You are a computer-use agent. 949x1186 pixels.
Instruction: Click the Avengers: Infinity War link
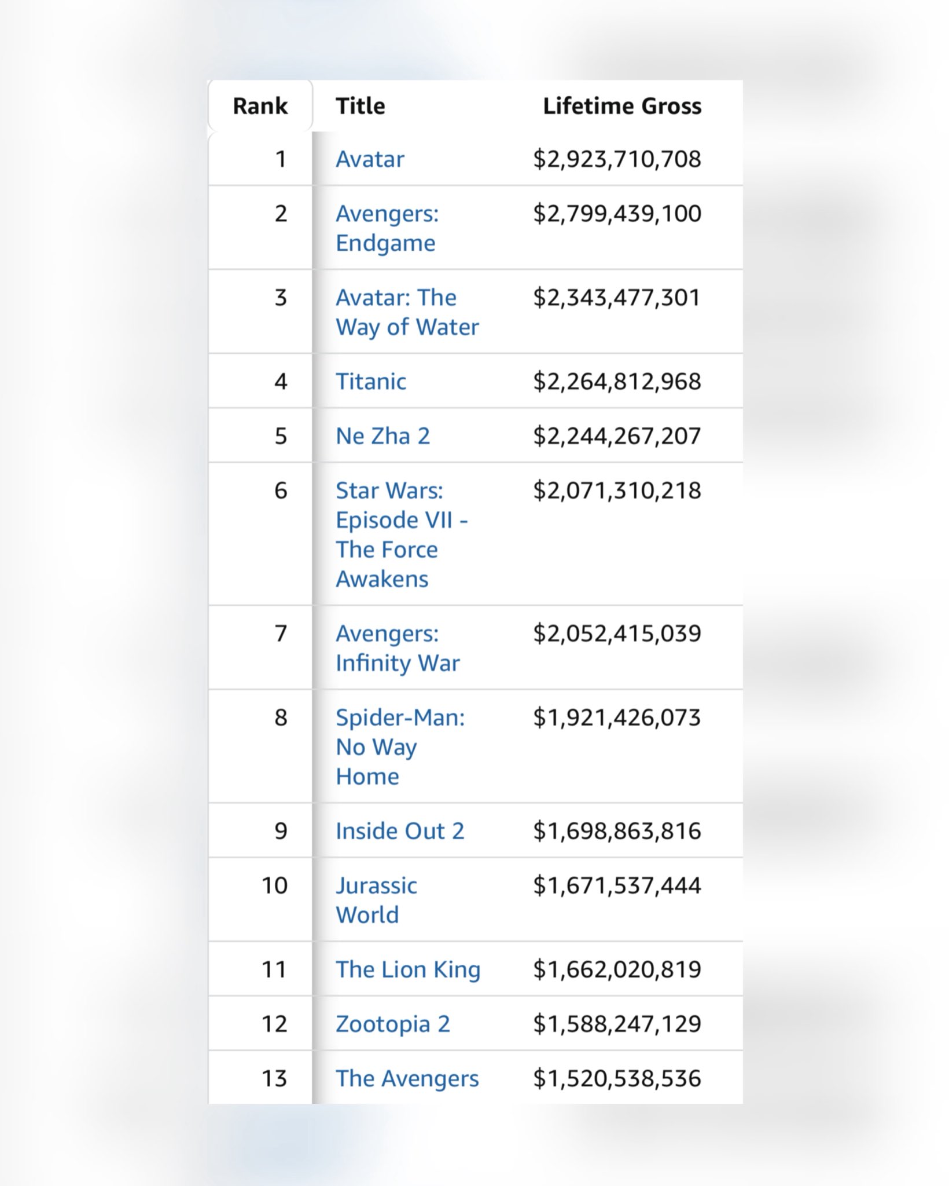[398, 648]
